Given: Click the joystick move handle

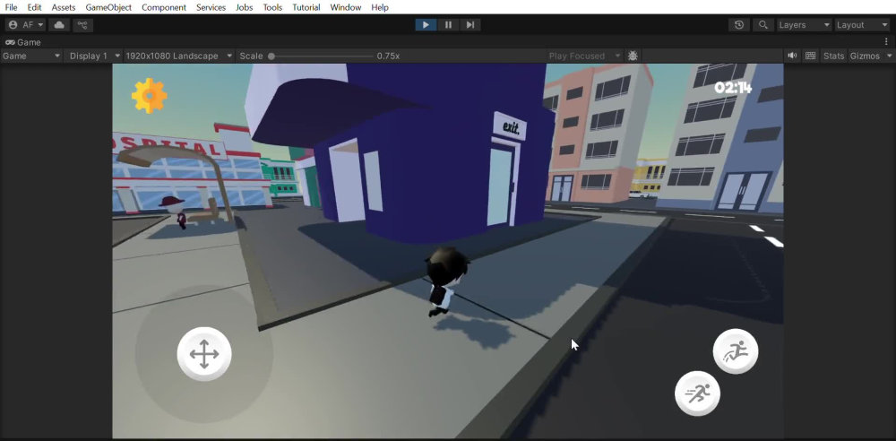Looking at the screenshot, I should point(204,354).
